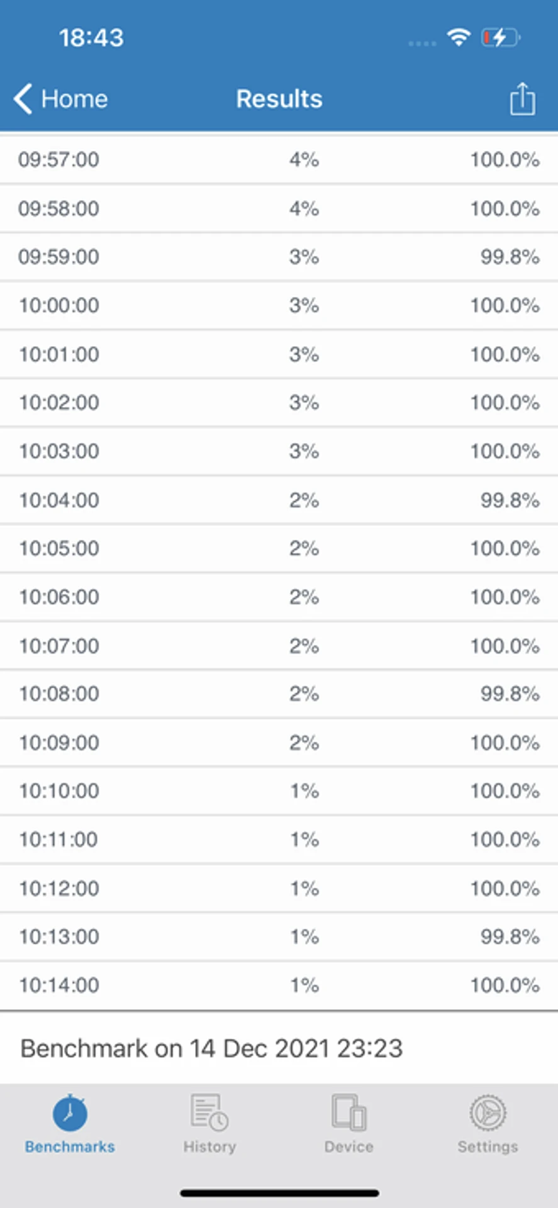This screenshot has width=558, height=1208.
Task: Tap the Home back label
Action: [74, 99]
